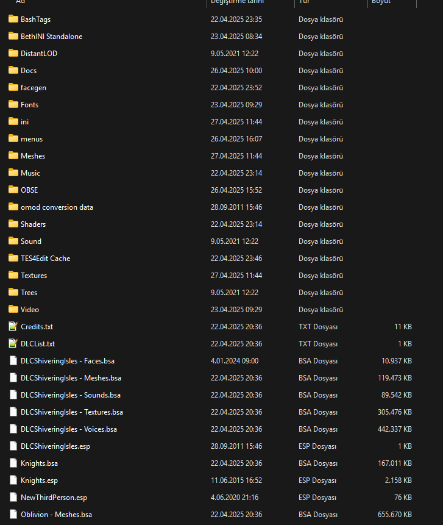The height and width of the screenshot is (525, 443).
Task: Click the 22.04.2025 23:46 date cell
Action: pyautogui.click(x=236, y=259)
